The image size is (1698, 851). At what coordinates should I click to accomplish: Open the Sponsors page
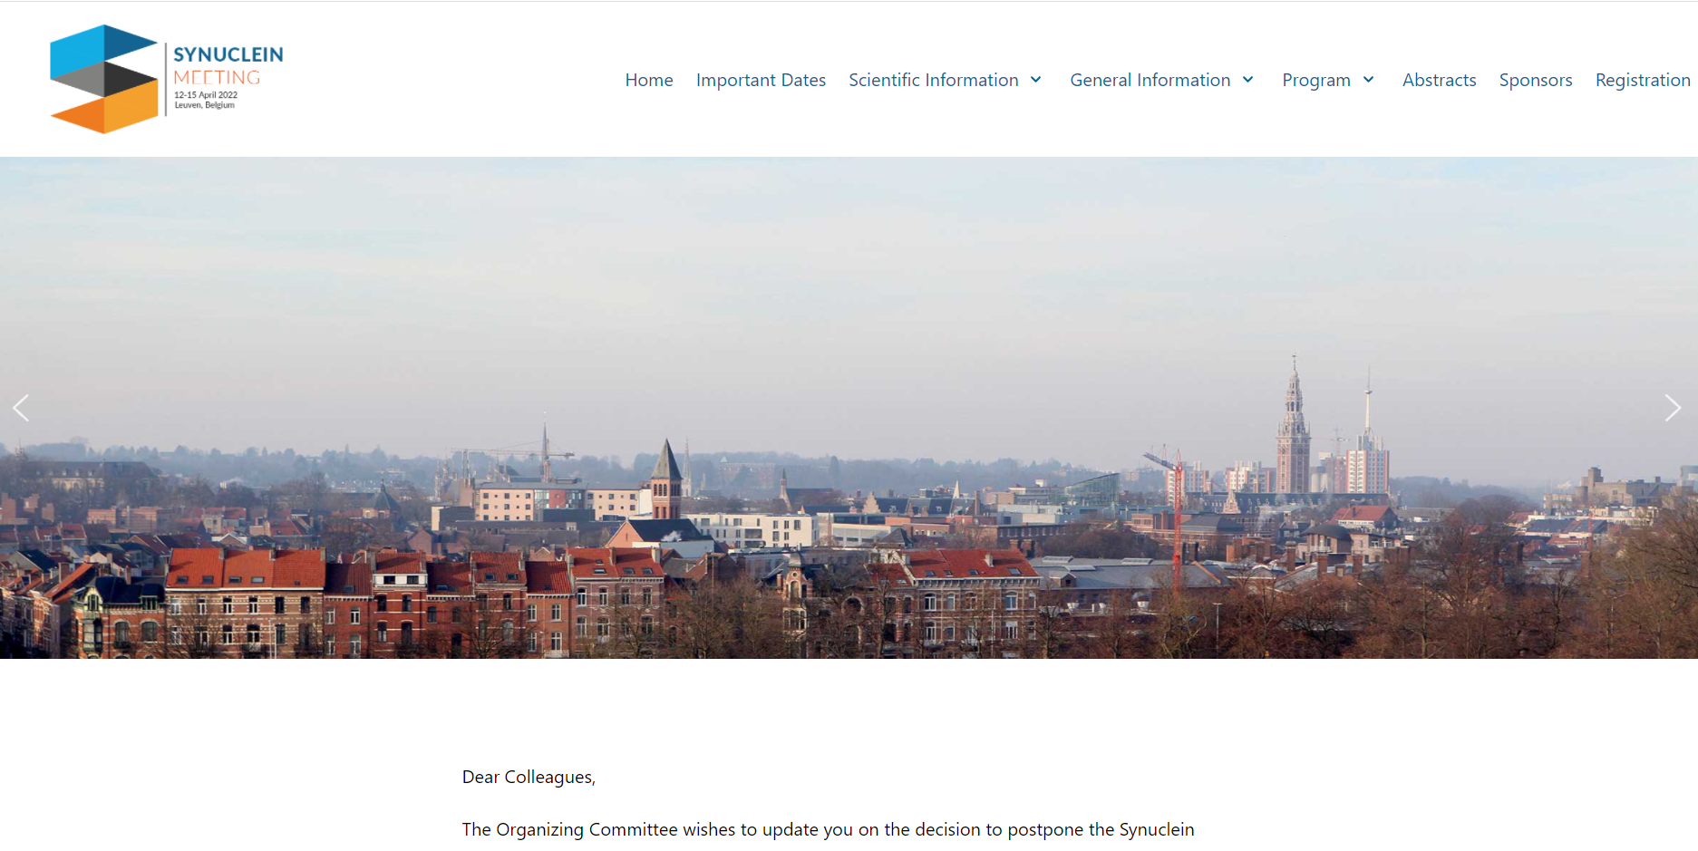pyautogui.click(x=1536, y=80)
